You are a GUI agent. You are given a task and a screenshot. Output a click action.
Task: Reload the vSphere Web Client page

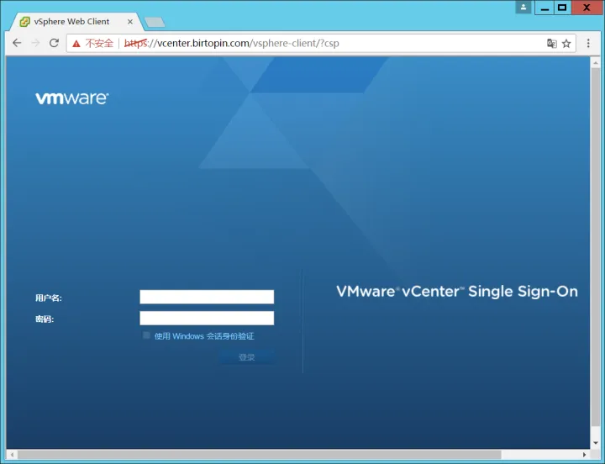click(54, 43)
